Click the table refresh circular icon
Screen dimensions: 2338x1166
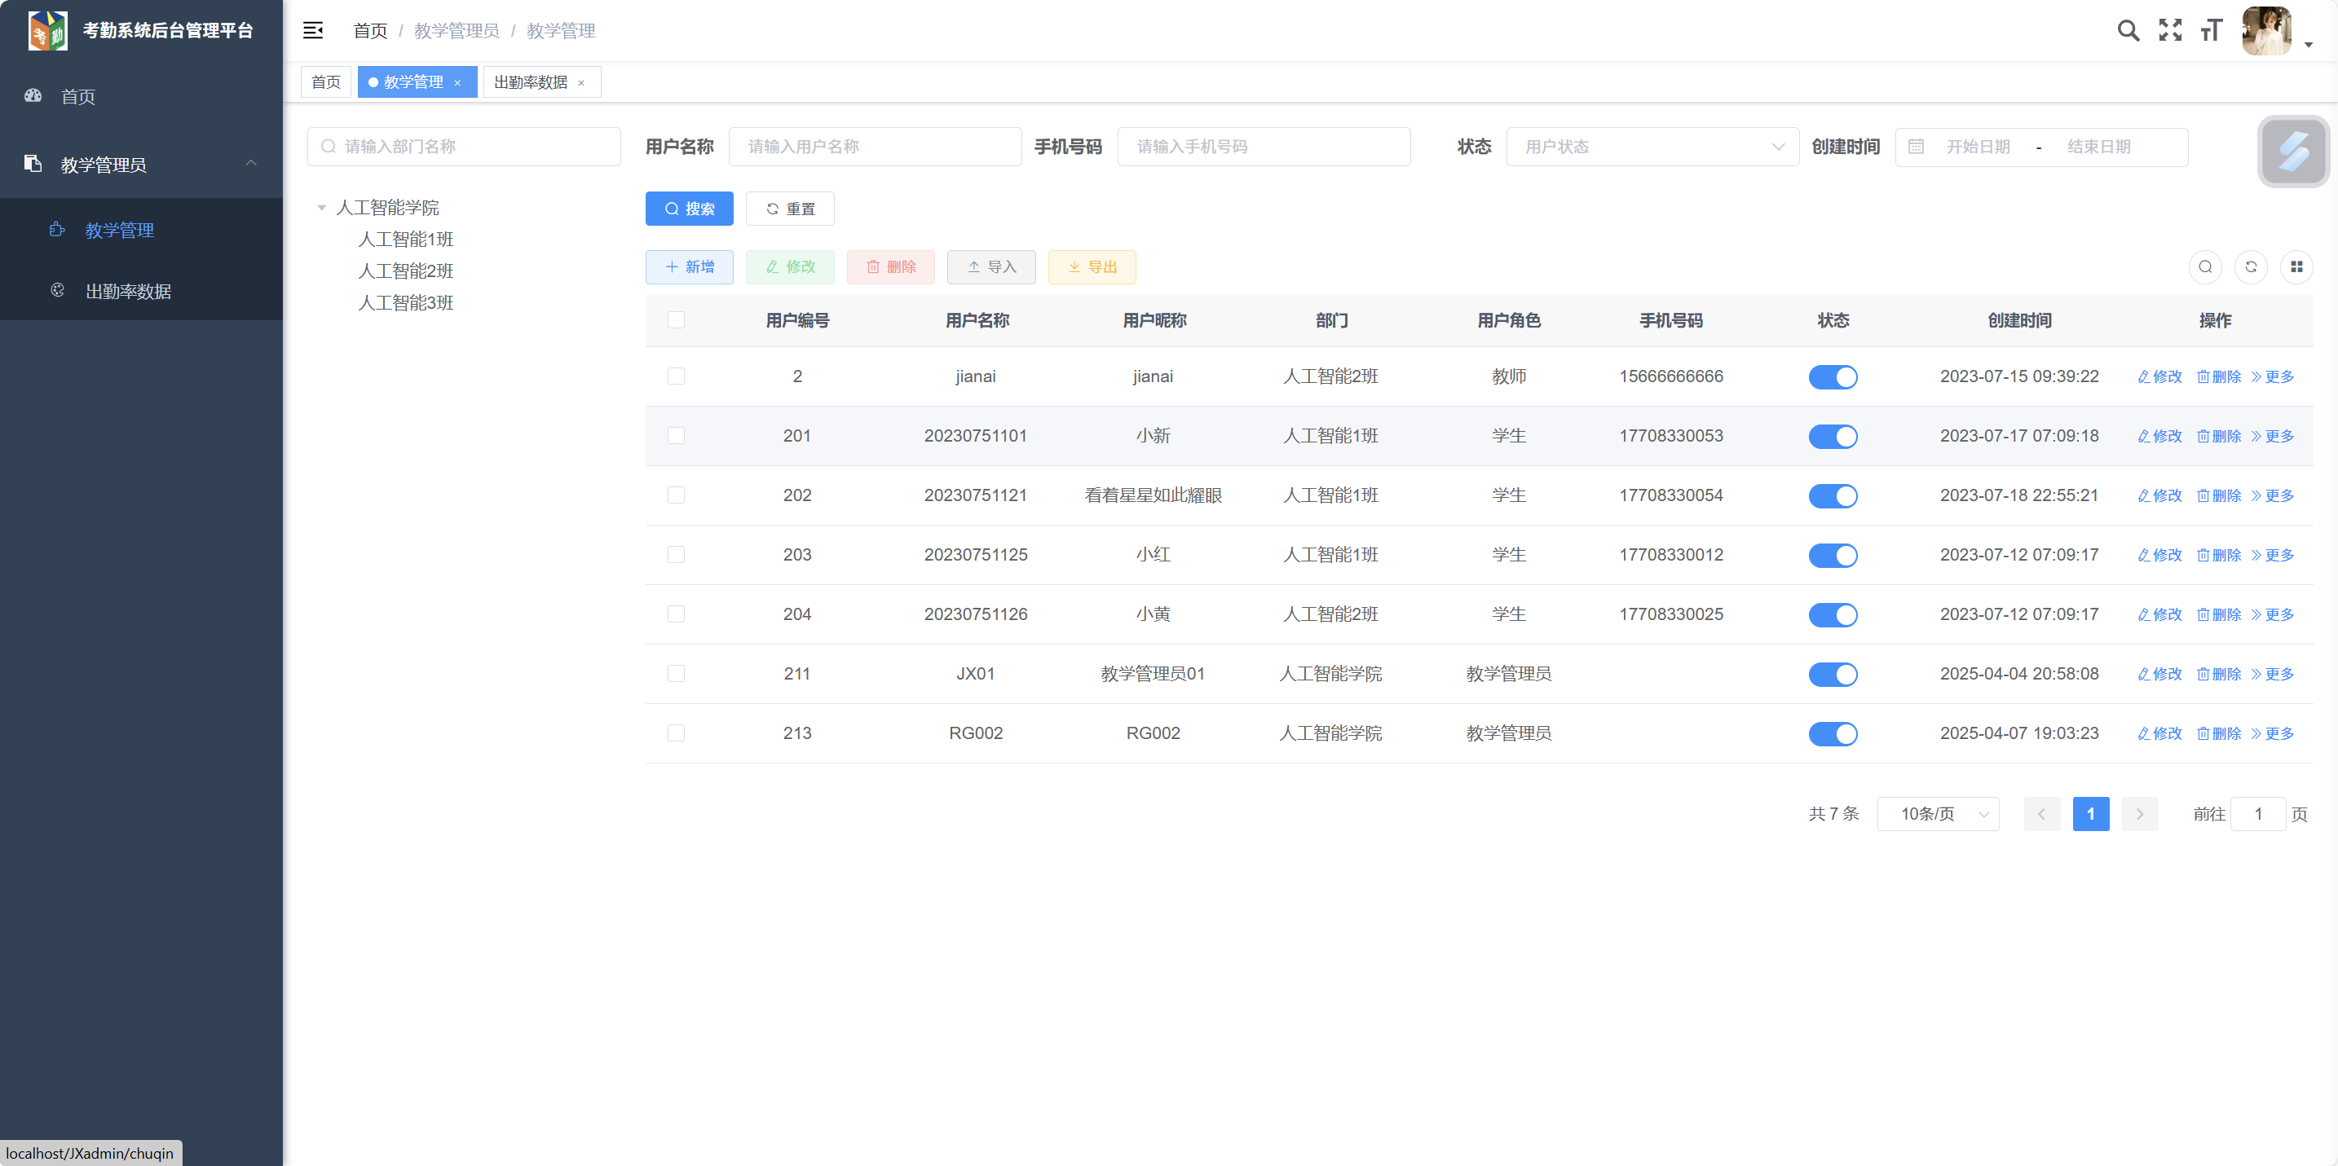tap(2251, 266)
